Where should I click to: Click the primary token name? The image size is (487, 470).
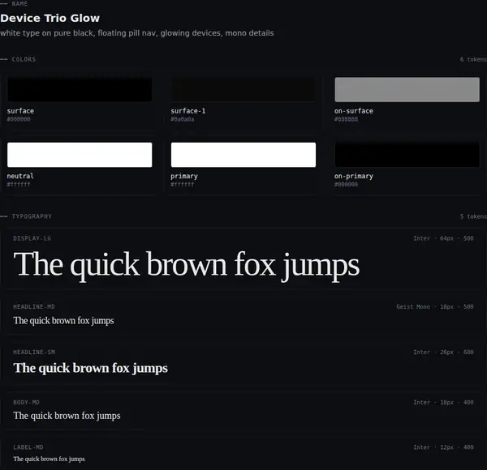184,177
